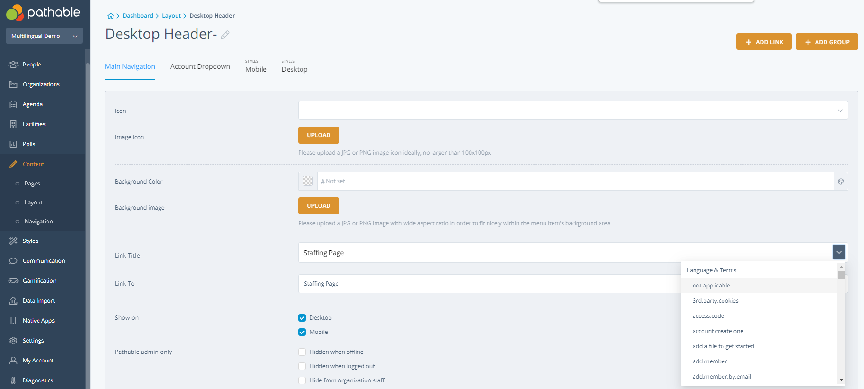Click the Background Color hex input field
Screen dimensions: 864x389
click(x=575, y=181)
